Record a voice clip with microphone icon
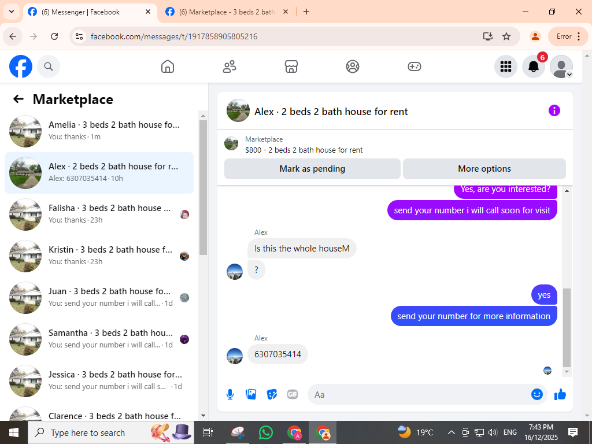The width and height of the screenshot is (592, 444). click(x=230, y=394)
